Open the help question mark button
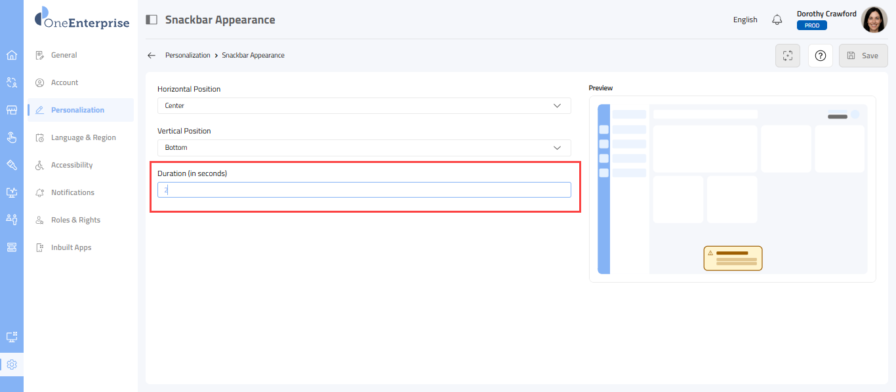The height and width of the screenshot is (392, 896). [820, 56]
